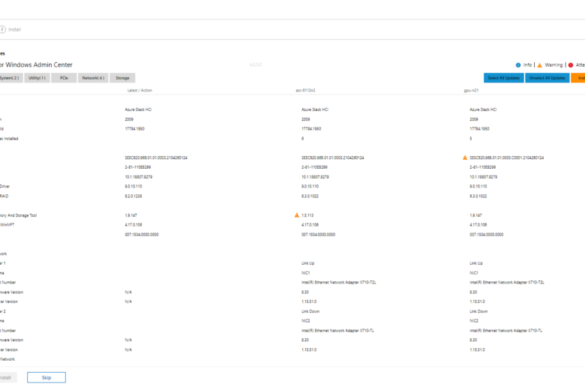The height and width of the screenshot is (387, 585).
Task: Click Link Down under gpu-n21
Action: tap(478, 311)
